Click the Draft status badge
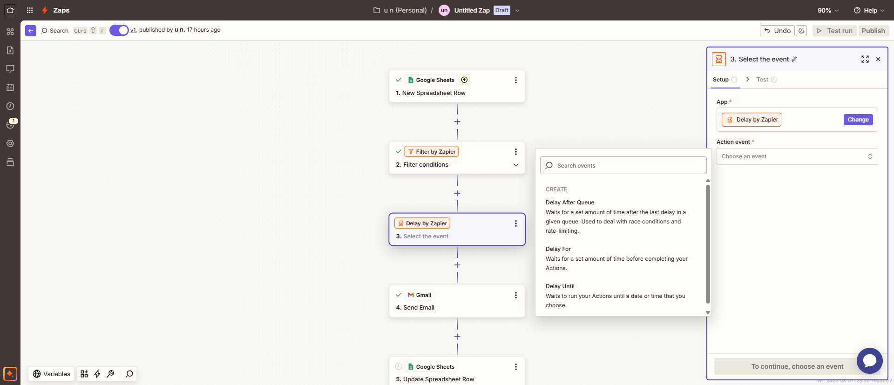The image size is (894, 385). tap(502, 10)
